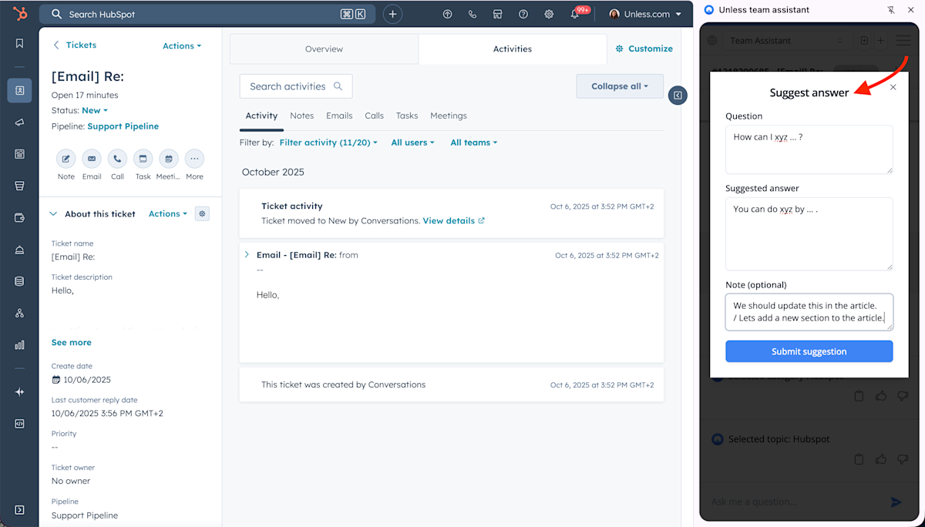Open the Data Management database sidebar icon
The image size is (925, 527).
click(19, 281)
